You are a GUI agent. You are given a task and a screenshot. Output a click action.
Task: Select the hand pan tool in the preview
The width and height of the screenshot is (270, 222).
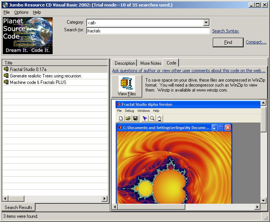click(x=159, y=118)
